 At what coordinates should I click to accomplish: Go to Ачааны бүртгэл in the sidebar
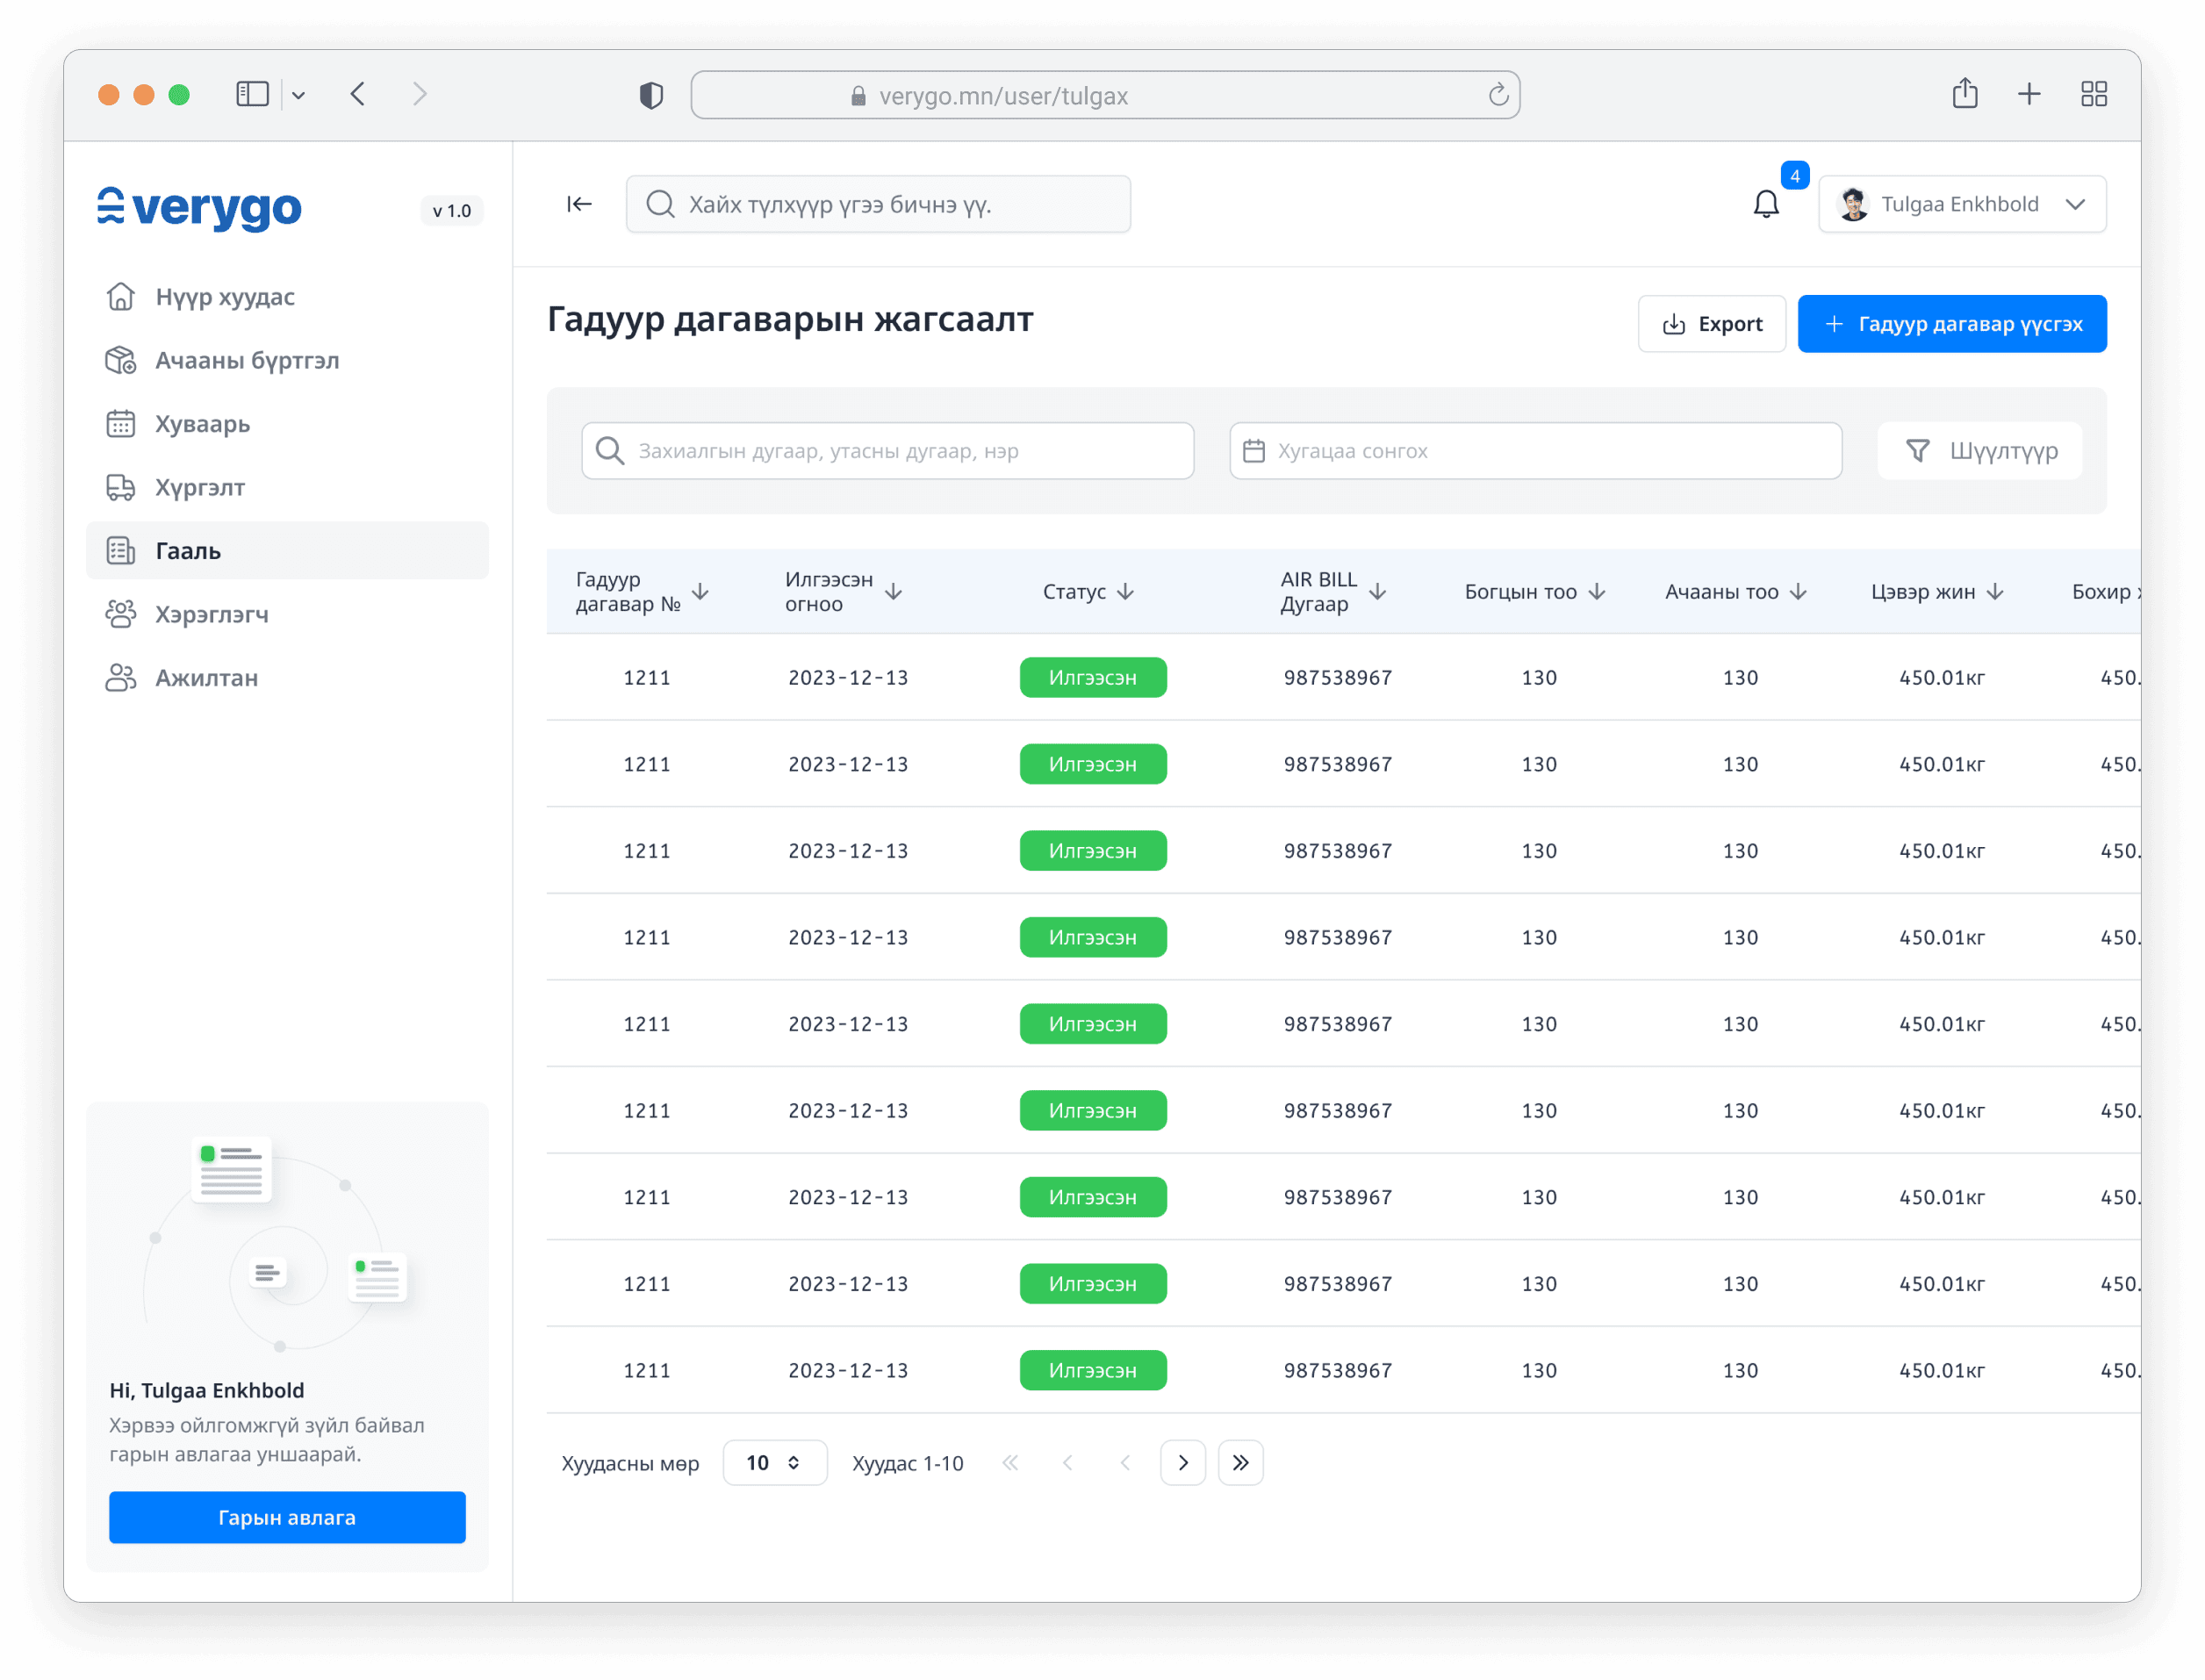tap(246, 360)
